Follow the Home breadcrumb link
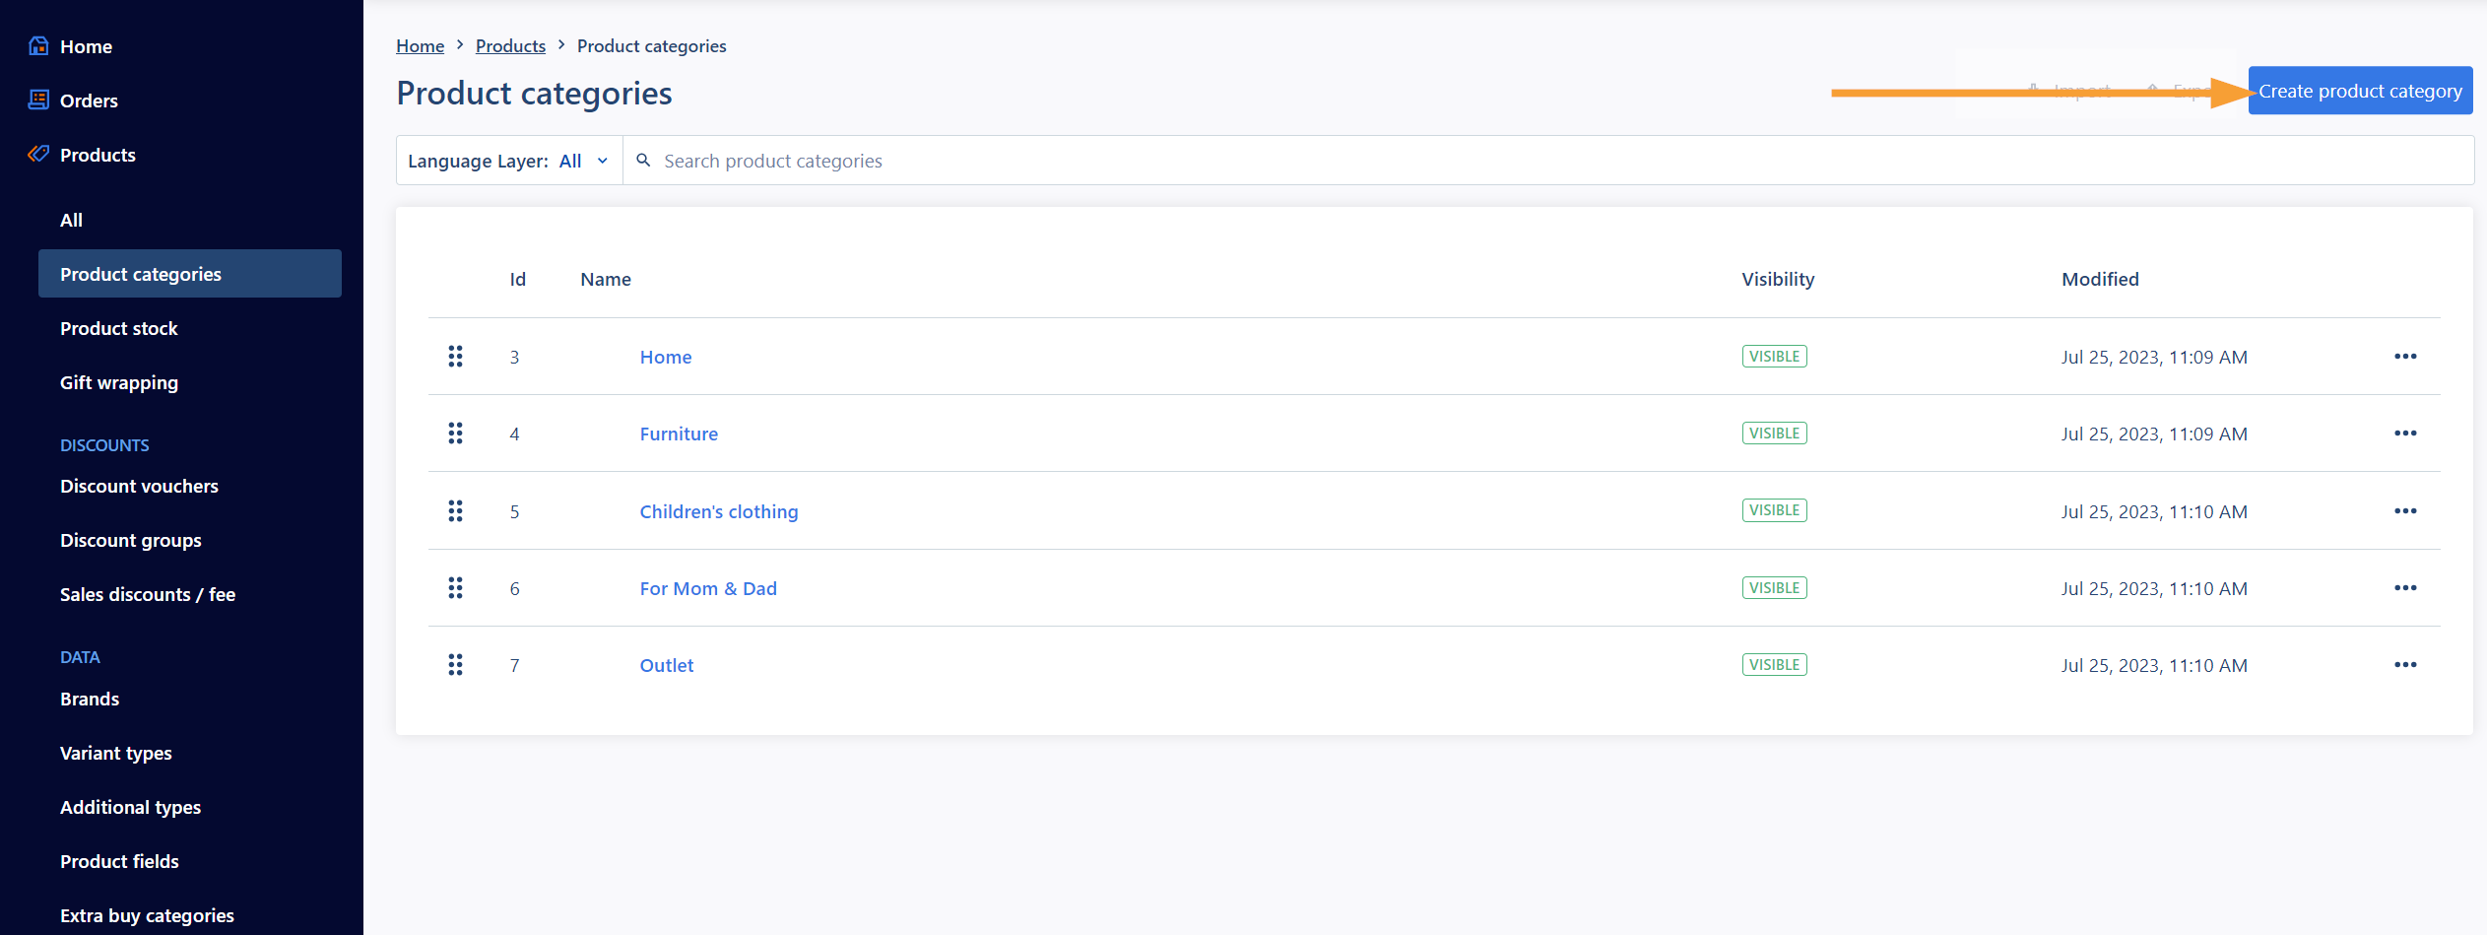The width and height of the screenshot is (2487, 935). coord(420,45)
